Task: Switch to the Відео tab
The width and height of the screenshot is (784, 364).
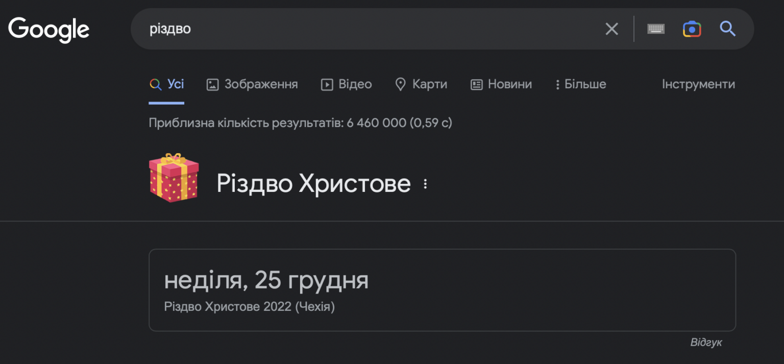Action: tap(346, 84)
